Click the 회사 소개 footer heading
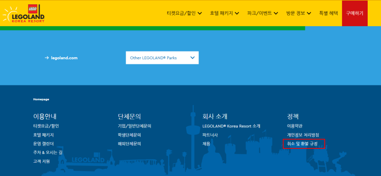 [215, 116]
